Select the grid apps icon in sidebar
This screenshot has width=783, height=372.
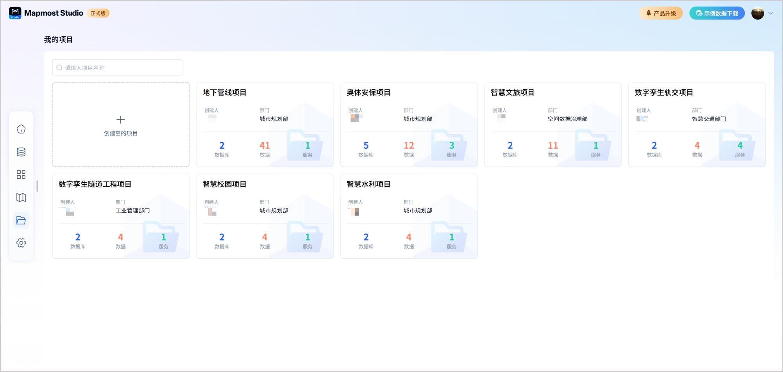(21, 174)
